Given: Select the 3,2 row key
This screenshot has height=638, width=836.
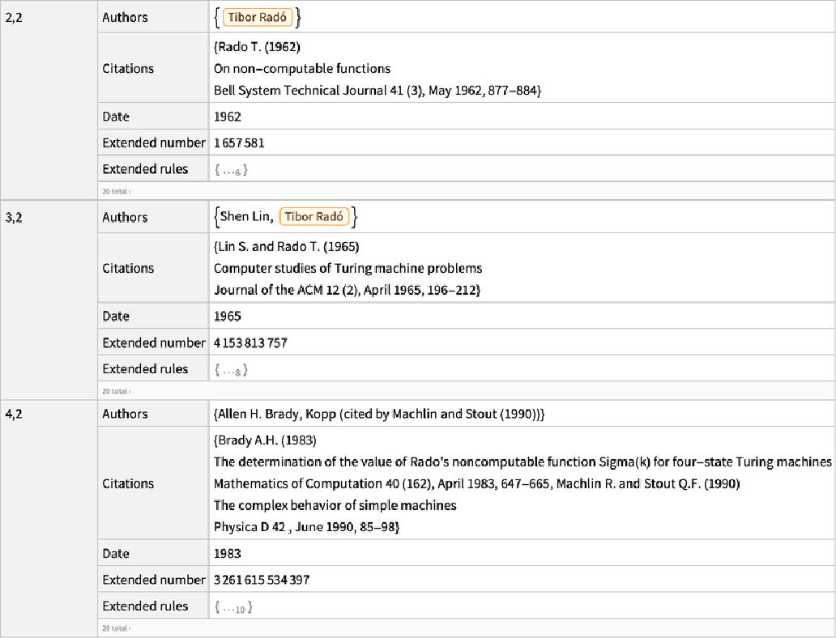Looking at the screenshot, I should (x=15, y=217).
